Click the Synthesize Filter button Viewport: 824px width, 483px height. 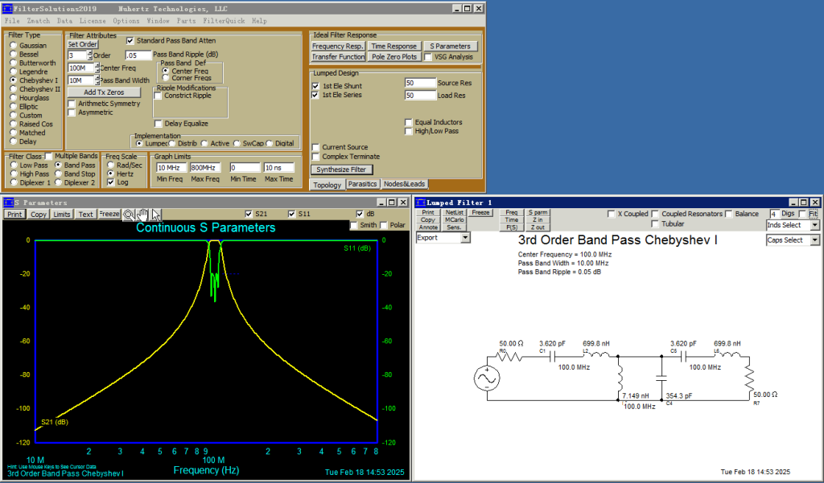[341, 170]
